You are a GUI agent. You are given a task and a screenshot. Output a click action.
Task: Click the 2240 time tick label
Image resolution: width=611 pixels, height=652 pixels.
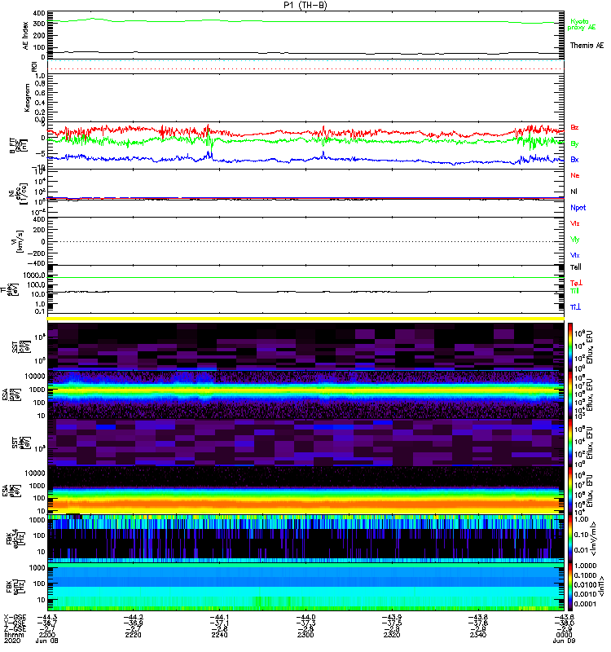pos(219,635)
